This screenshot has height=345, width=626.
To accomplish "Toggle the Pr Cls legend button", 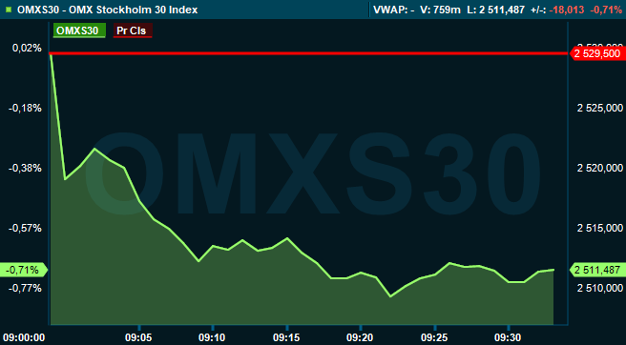I will point(133,30).
